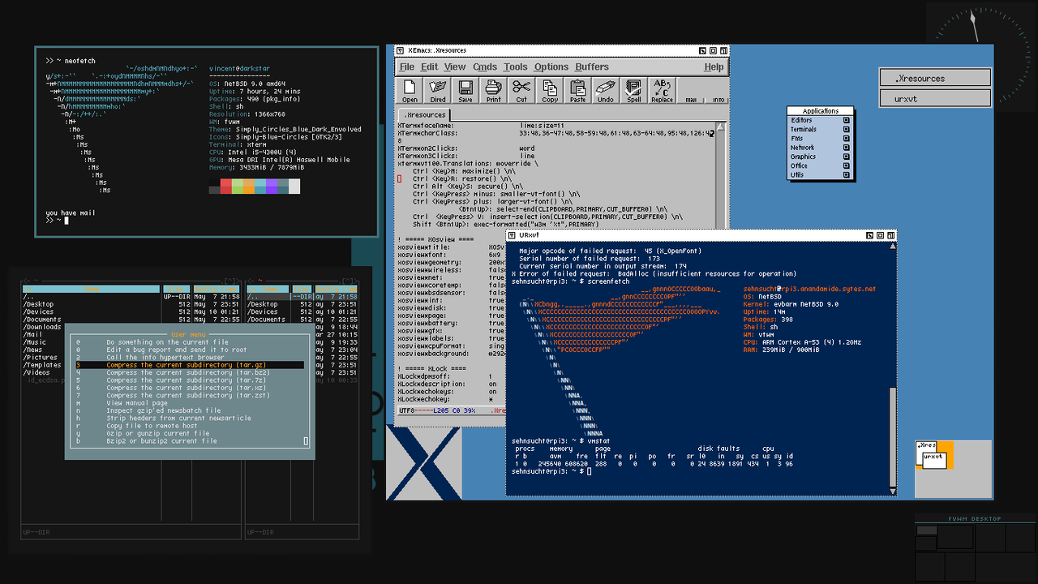
Task: Open the Cmds menu in XEmacs
Action: pyautogui.click(x=485, y=67)
